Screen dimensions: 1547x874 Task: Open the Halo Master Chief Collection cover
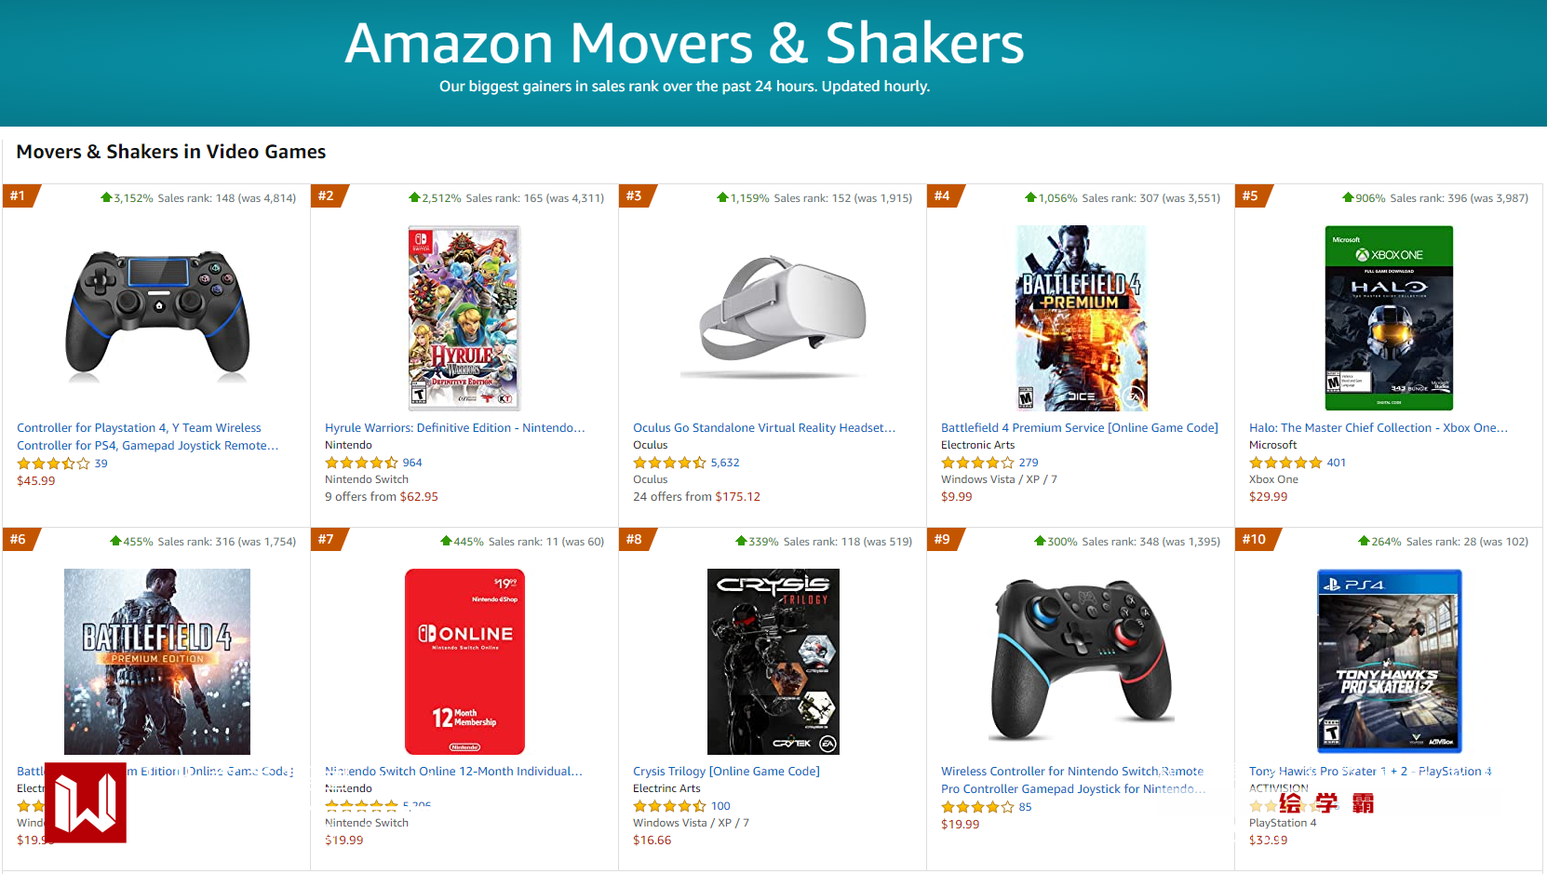click(1388, 317)
